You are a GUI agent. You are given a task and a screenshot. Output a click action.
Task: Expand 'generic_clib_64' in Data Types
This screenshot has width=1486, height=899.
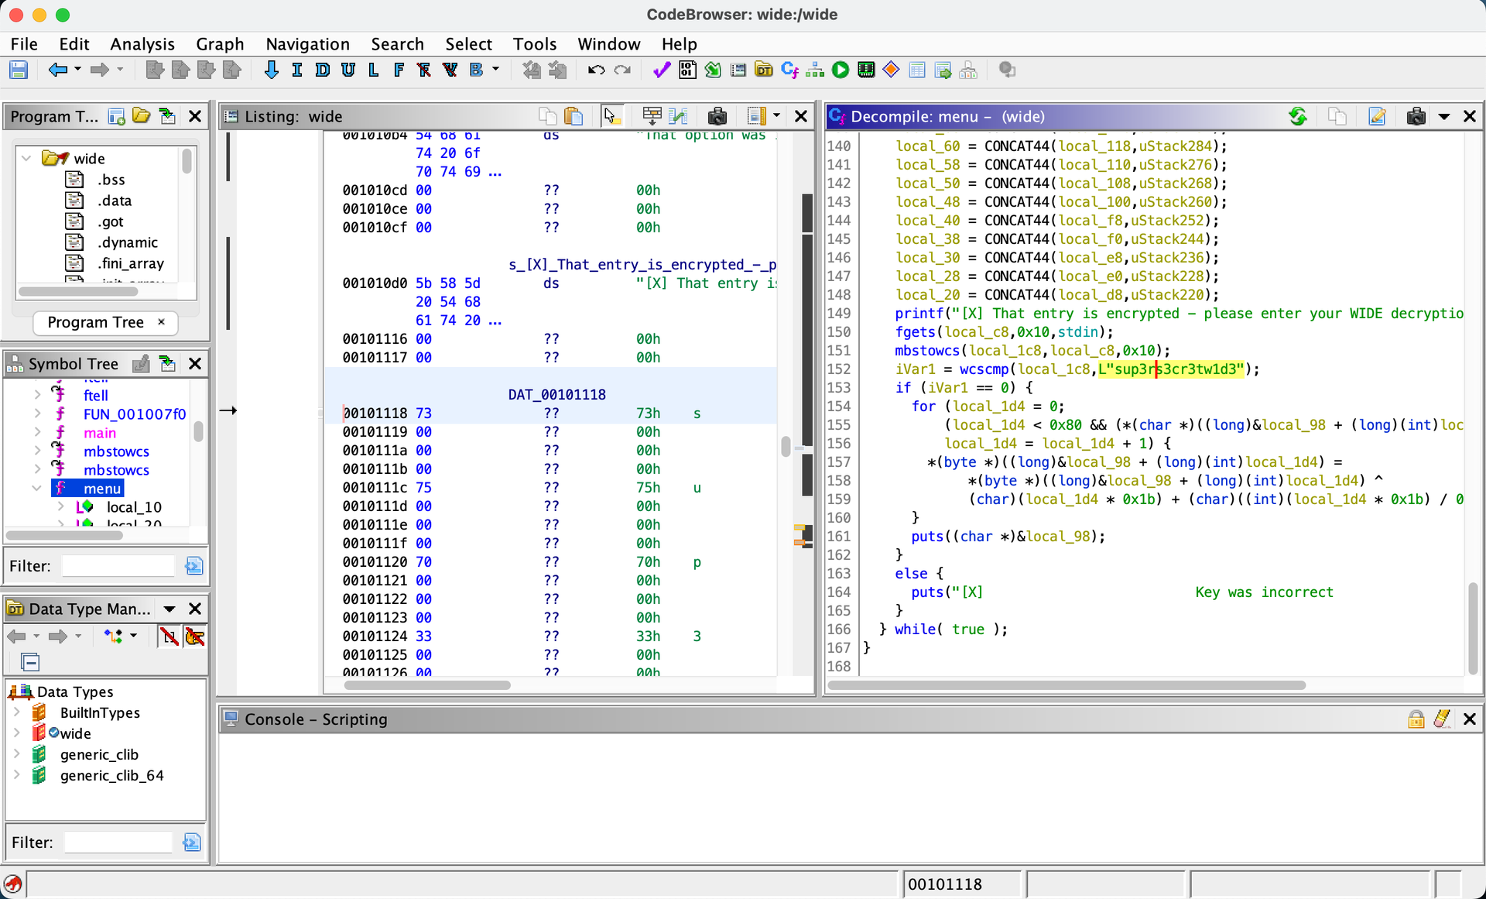click(x=17, y=775)
